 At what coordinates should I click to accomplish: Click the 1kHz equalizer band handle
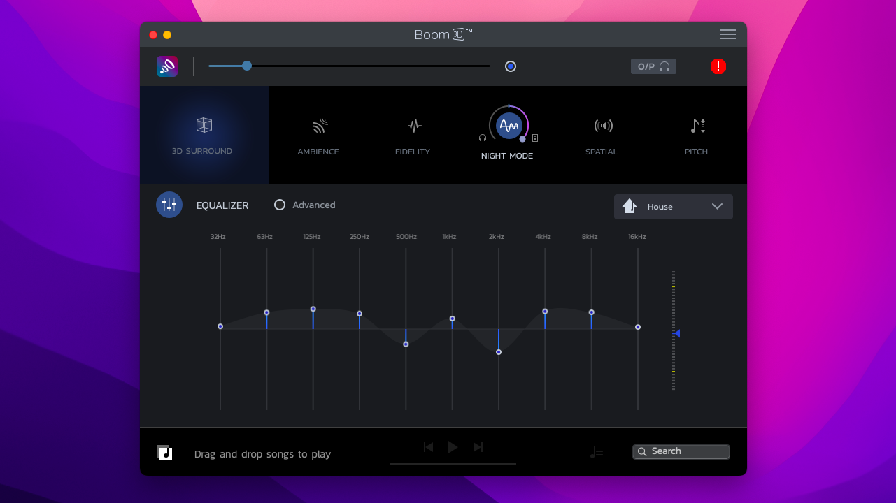(x=453, y=319)
